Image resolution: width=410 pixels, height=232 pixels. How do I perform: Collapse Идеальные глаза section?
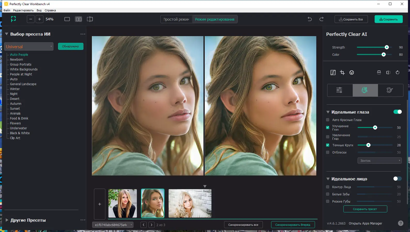[x=328, y=112]
